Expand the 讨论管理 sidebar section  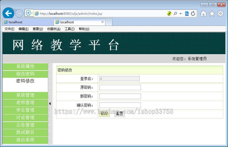point(25,118)
